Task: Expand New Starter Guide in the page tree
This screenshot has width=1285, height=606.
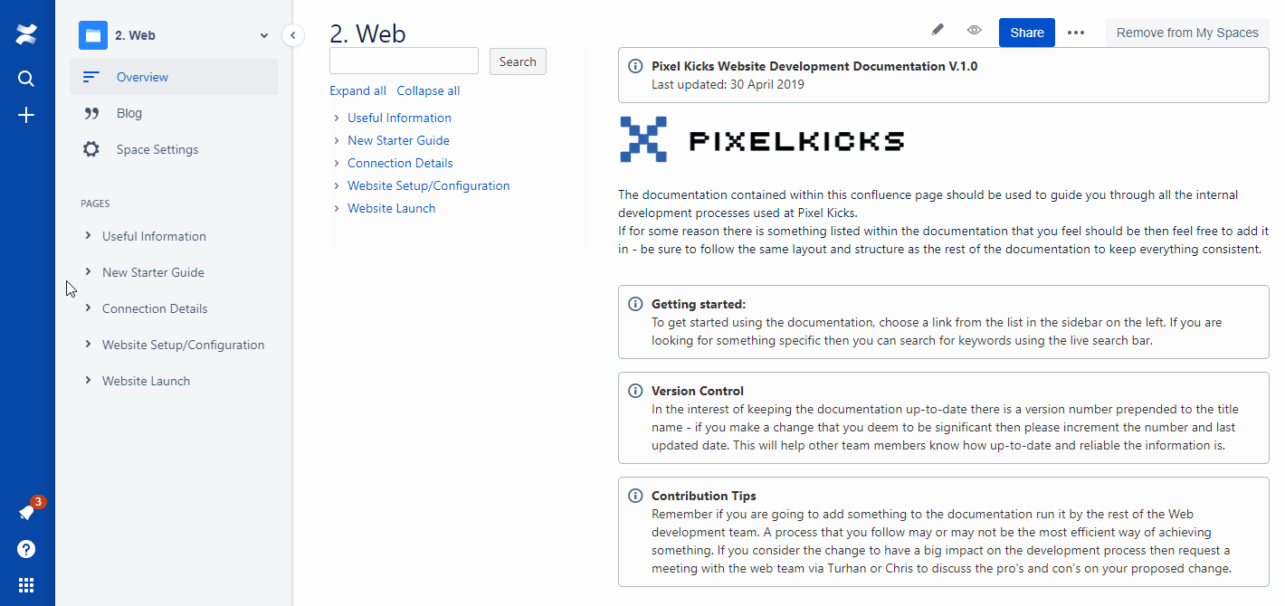Action: click(337, 140)
